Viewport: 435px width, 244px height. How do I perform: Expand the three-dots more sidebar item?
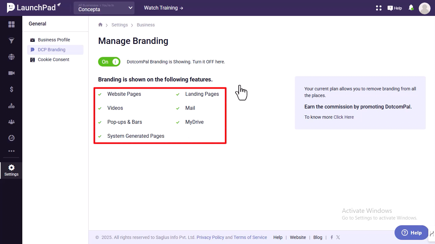pos(11,151)
